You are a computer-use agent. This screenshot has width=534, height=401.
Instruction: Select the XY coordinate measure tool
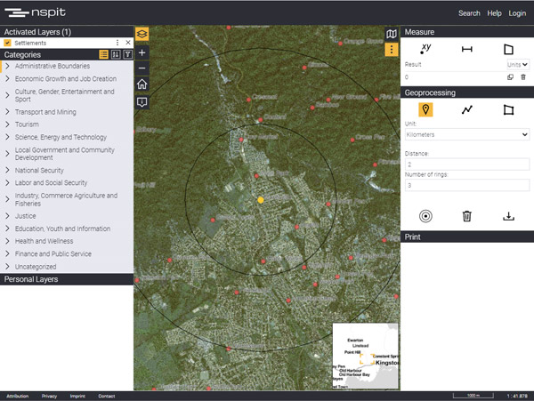(425, 49)
